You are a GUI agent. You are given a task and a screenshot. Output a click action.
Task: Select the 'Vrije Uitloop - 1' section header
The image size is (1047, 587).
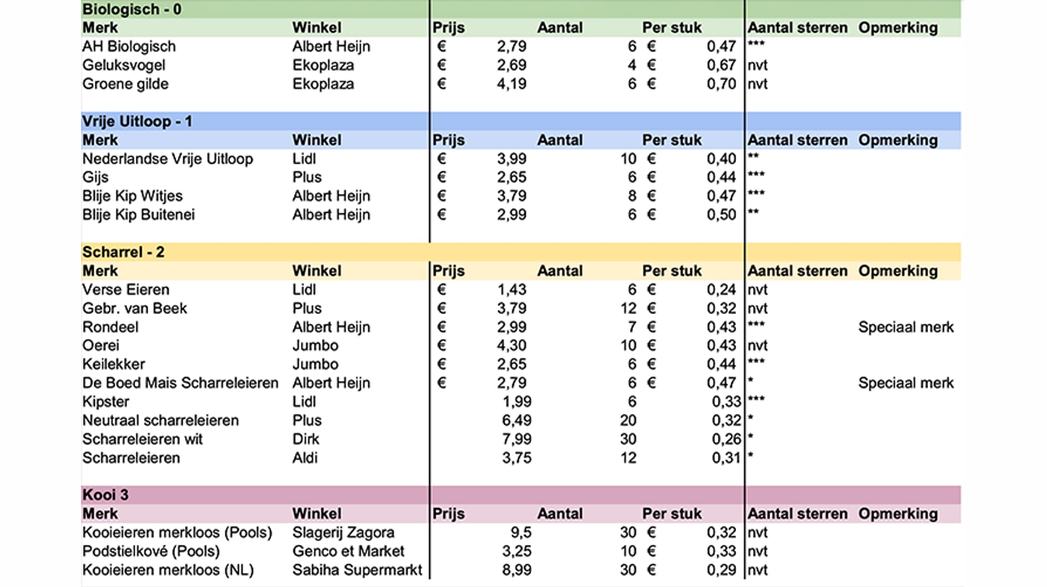coord(137,121)
